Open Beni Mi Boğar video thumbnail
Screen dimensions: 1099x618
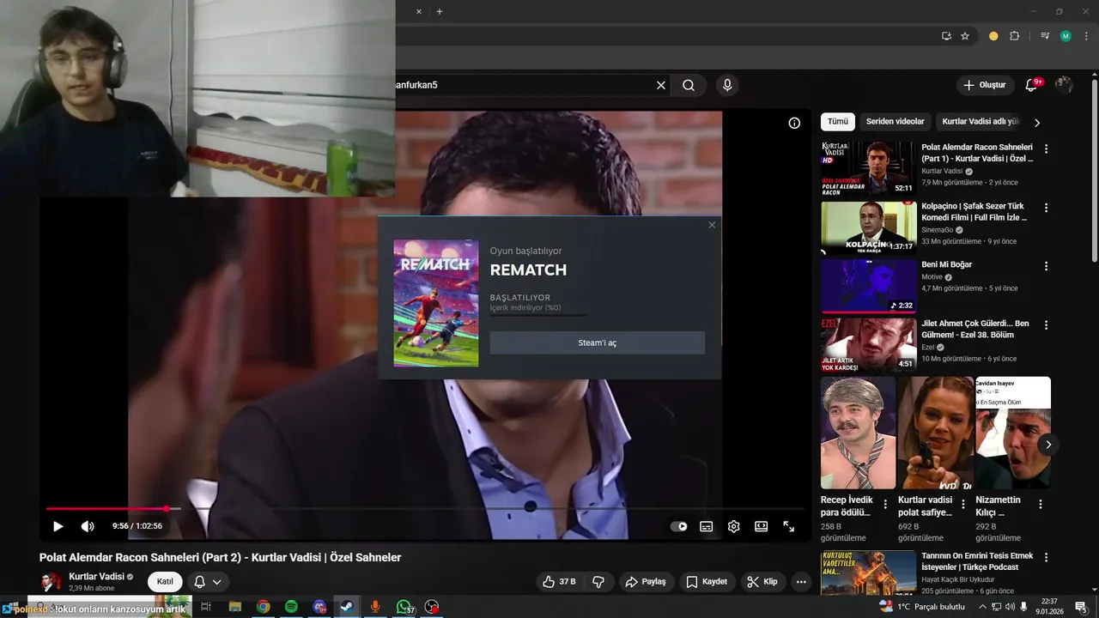pyautogui.click(x=868, y=286)
